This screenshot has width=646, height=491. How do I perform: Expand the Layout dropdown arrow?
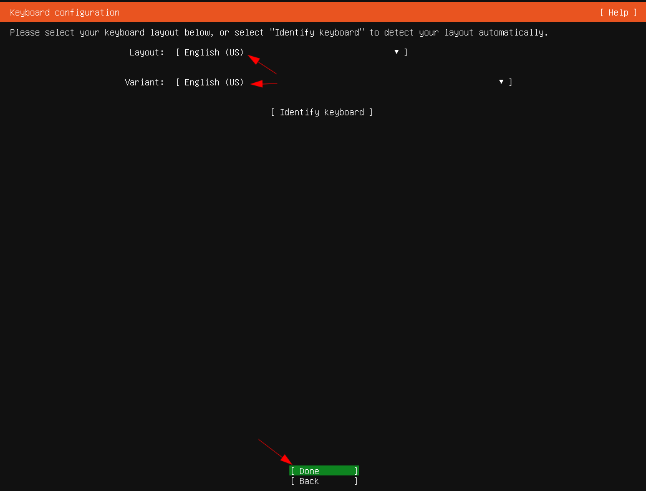[397, 52]
